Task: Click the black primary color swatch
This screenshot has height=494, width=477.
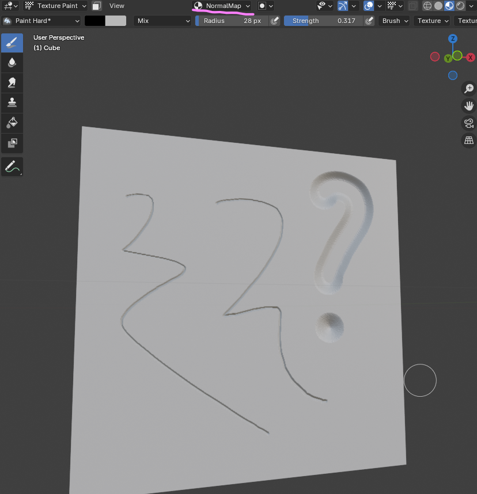Action: click(94, 21)
